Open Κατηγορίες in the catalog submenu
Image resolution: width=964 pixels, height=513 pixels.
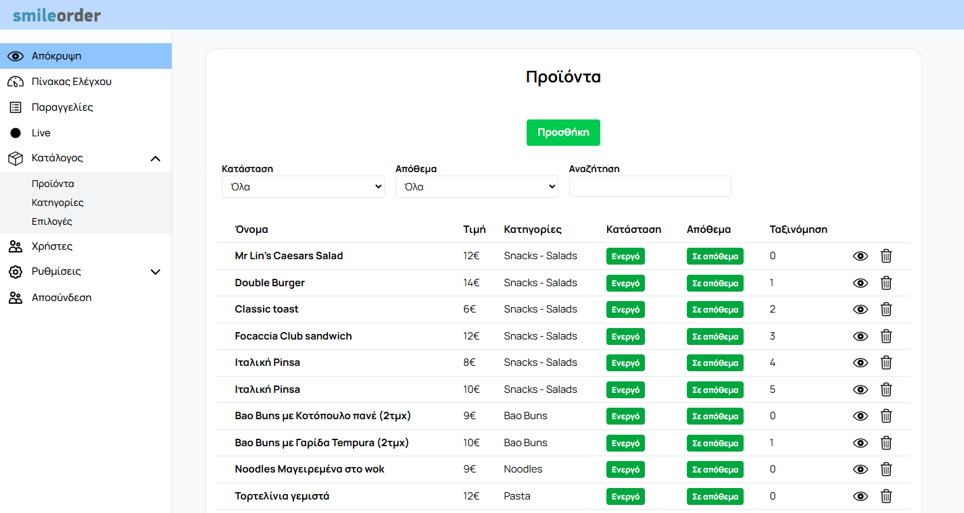coord(57,202)
